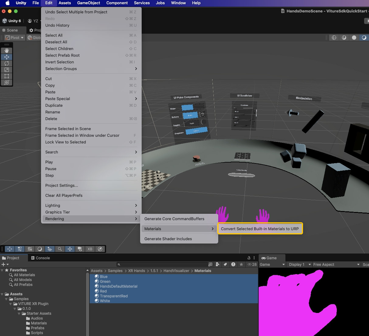Switch to the Console tab

[x=40, y=258]
